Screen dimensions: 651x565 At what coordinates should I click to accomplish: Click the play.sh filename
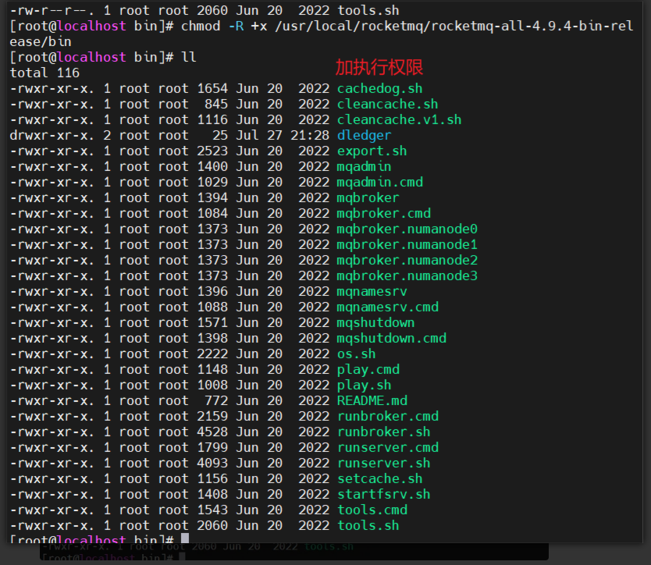tap(364, 386)
